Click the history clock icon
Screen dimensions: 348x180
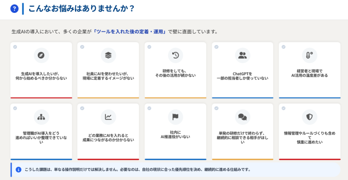click(x=175, y=55)
